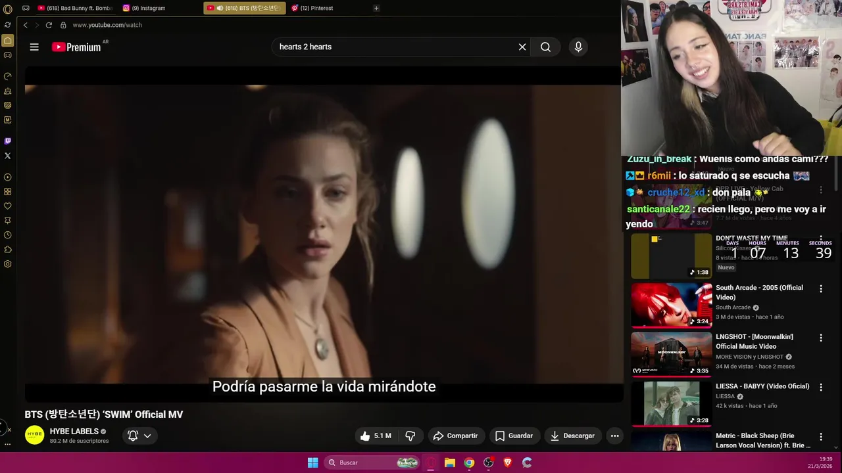Open the LIESSA BABYY video thumbnail
The image size is (842, 473).
click(671, 403)
